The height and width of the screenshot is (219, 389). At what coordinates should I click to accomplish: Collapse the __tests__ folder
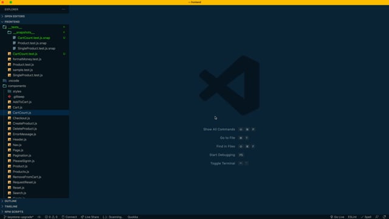point(35,27)
